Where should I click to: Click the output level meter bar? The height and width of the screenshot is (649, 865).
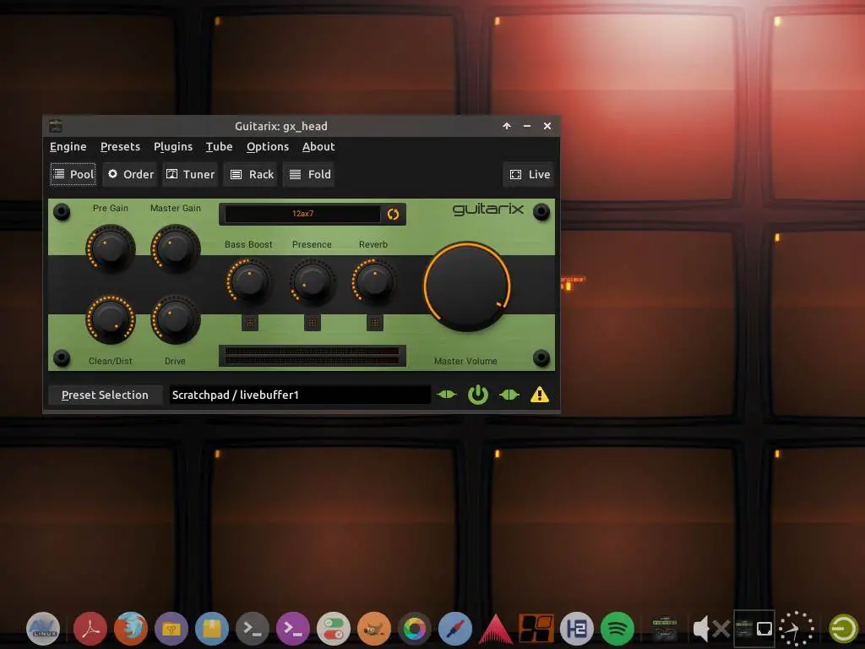313,356
